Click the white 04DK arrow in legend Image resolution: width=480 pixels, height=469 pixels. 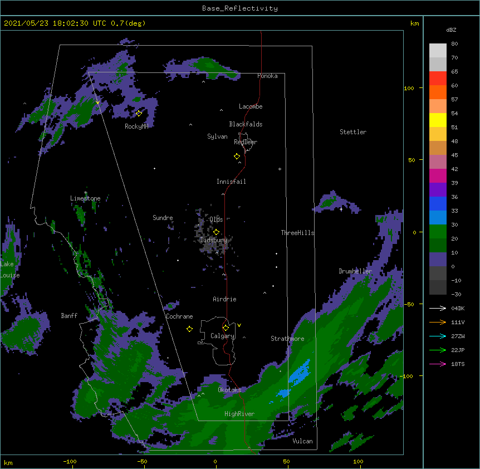pyautogui.click(x=438, y=308)
